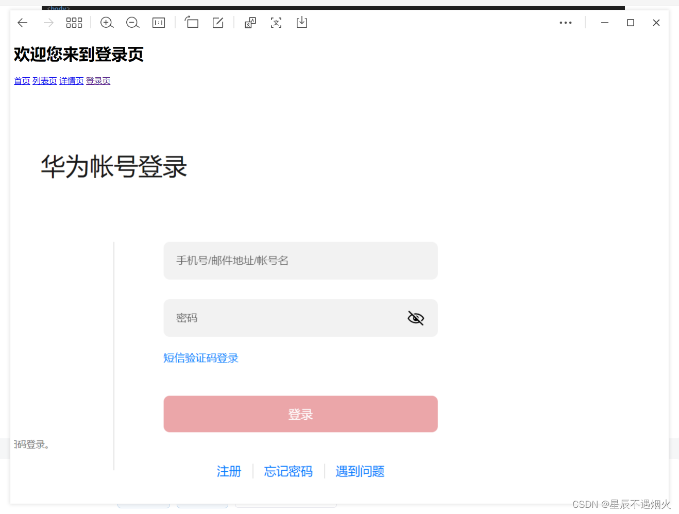This screenshot has height=514, width=679.
Task: Click the 忘记密码 link
Action: (x=288, y=471)
